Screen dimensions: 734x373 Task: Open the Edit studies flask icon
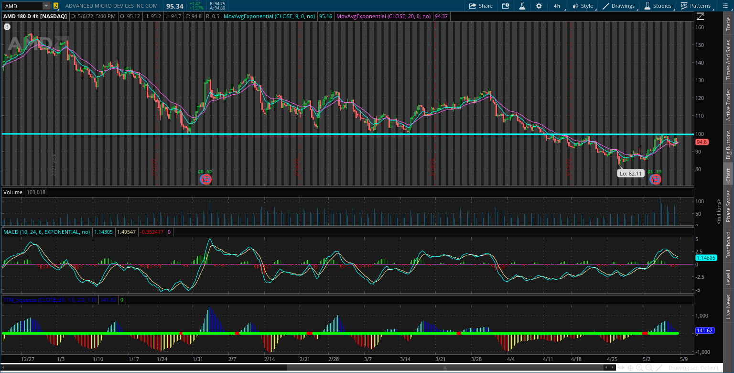tap(522, 6)
